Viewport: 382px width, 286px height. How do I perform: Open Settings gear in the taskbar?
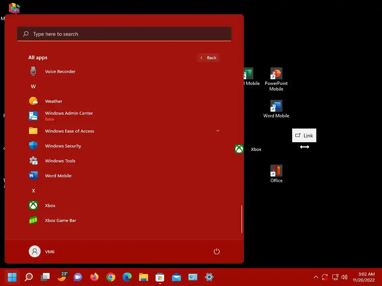click(x=209, y=277)
